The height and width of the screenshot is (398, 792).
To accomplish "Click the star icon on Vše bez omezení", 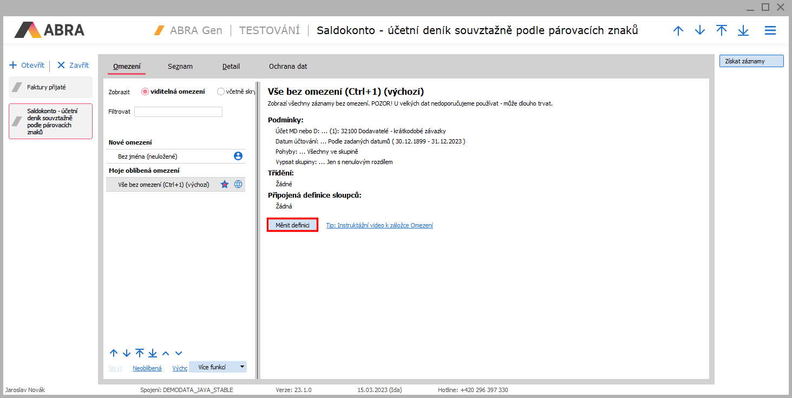I will pos(225,185).
